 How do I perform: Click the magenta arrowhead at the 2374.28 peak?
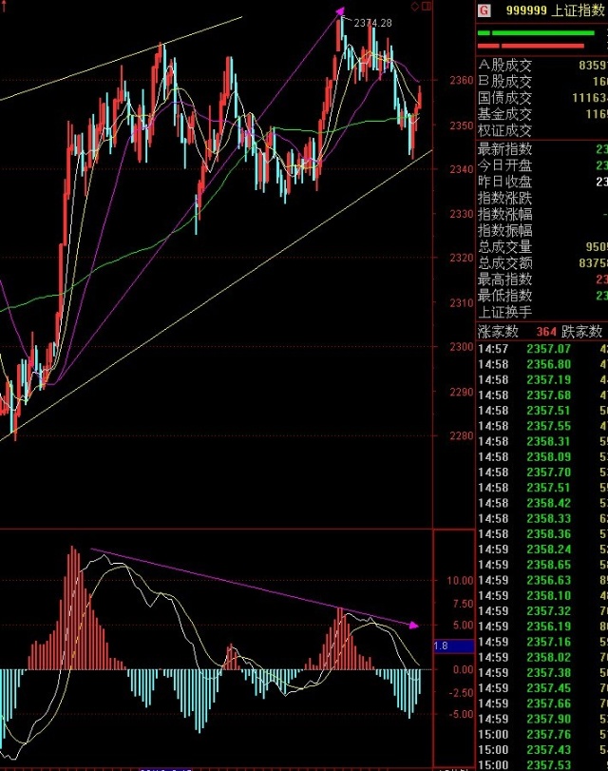coord(339,12)
